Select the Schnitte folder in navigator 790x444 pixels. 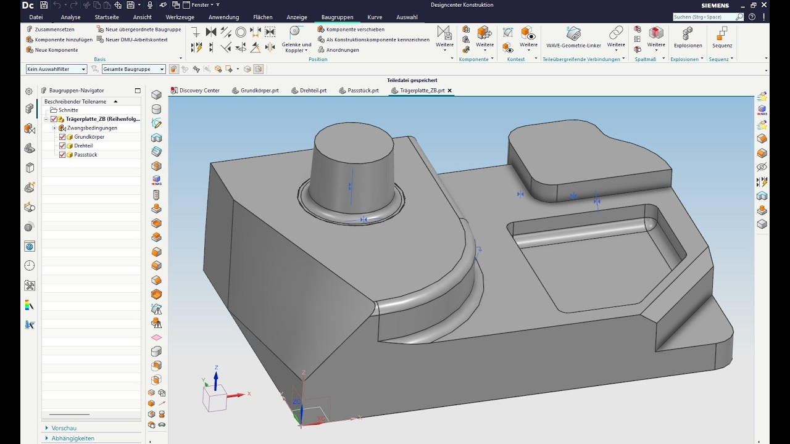pyautogui.click(x=64, y=110)
